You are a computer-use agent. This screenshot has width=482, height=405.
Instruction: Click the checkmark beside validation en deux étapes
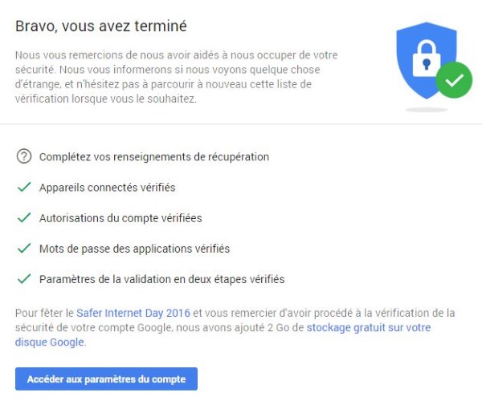(23, 279)
